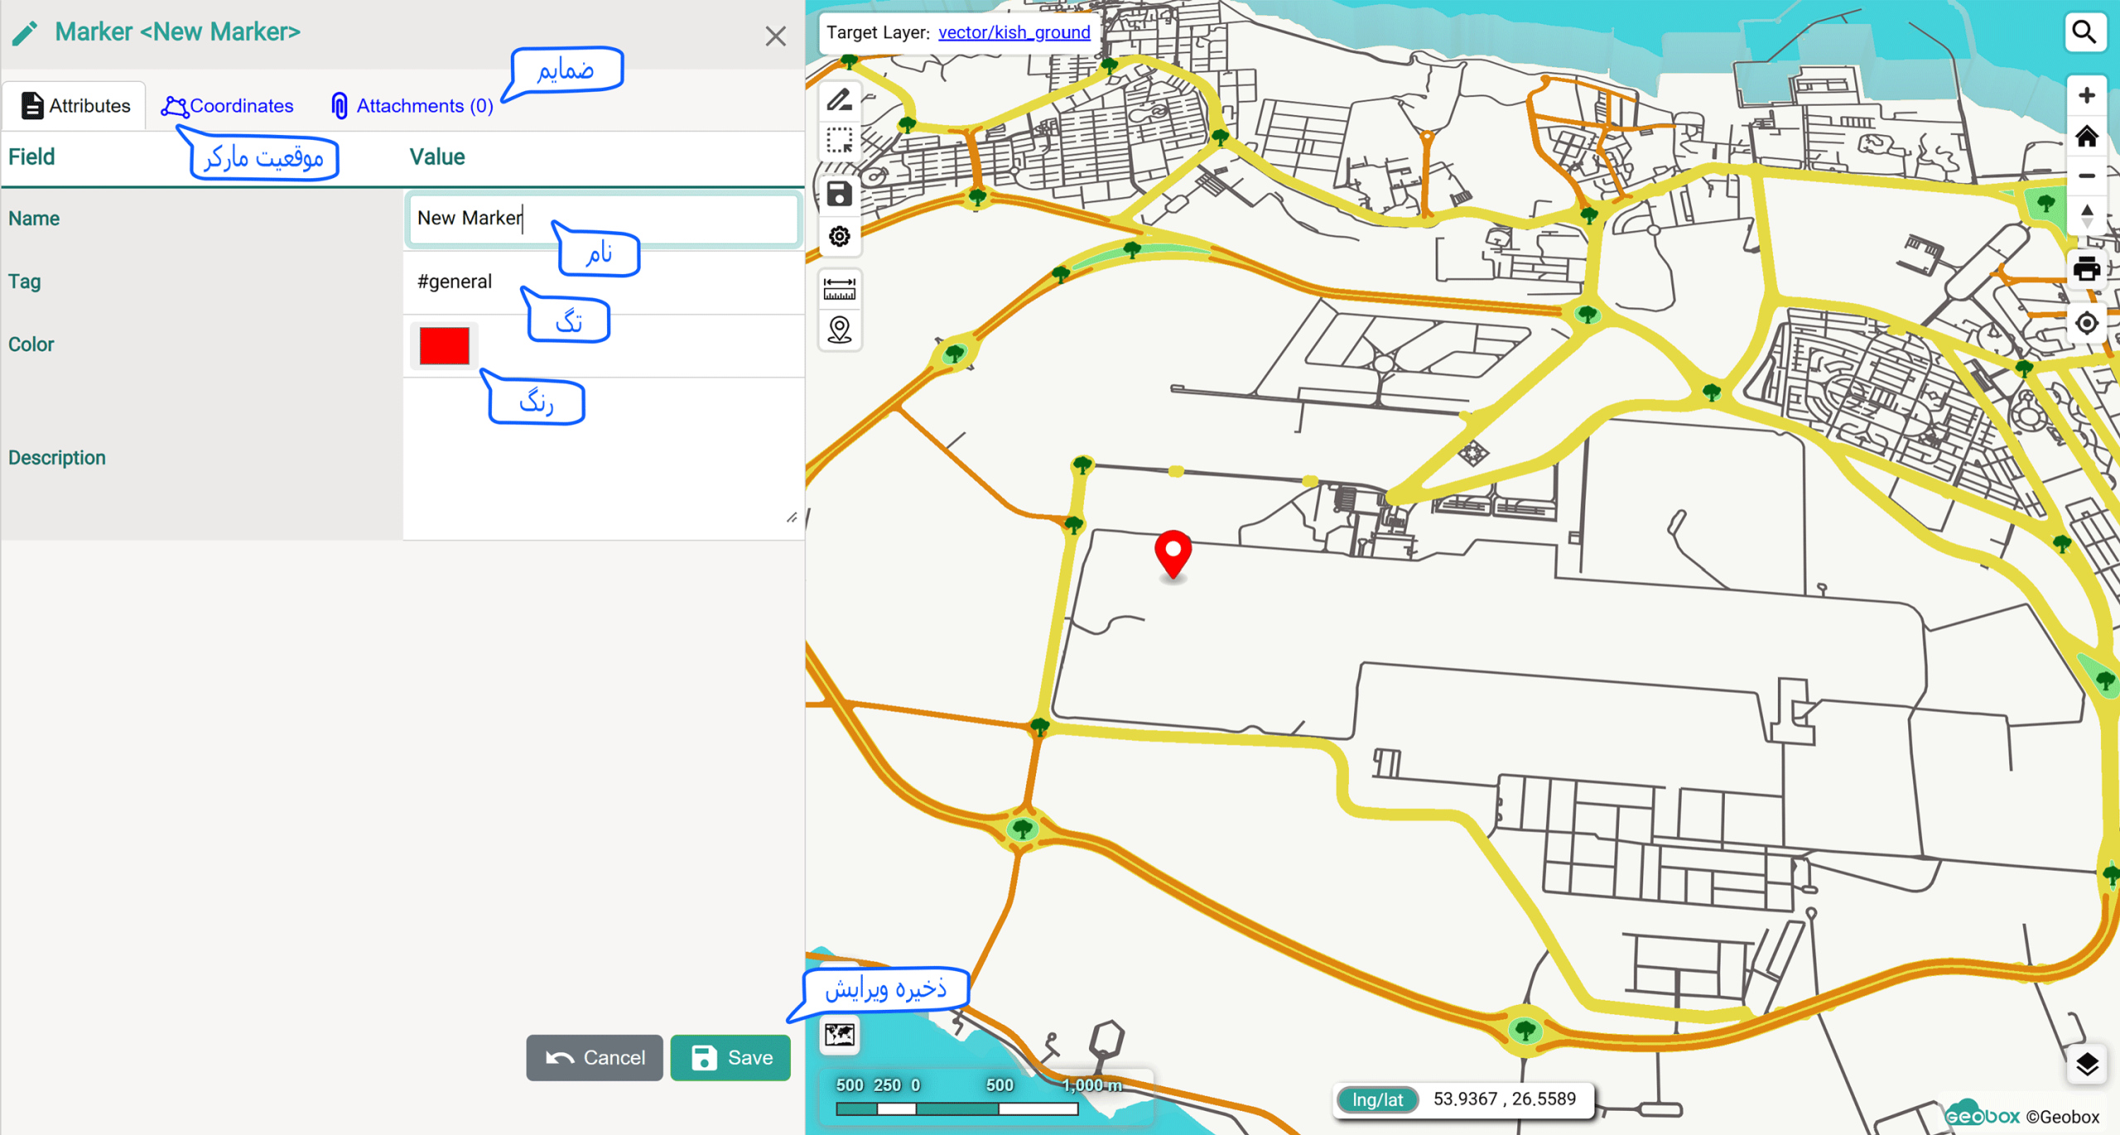Zoom out with the minus icon

coord(2086,176)
